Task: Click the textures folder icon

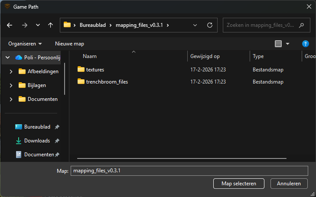Action: click(81, 69)
